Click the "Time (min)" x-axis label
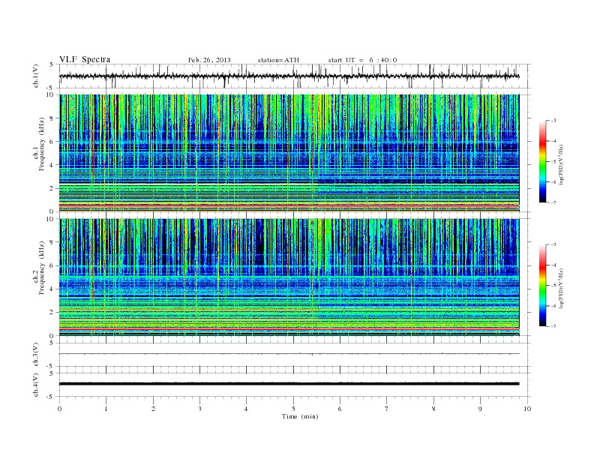 coord(300,416)
